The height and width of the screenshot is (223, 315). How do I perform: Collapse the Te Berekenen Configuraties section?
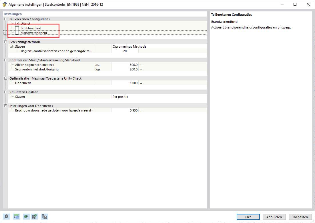click(5, 19)
